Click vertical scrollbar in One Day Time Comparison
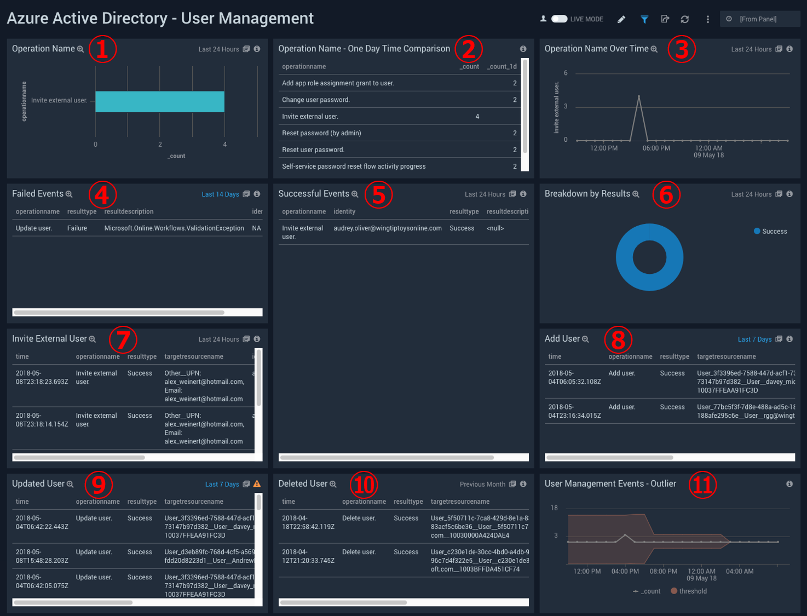 tap(525, 107)
